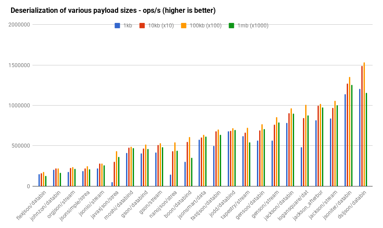Click the x-axis label nanojson/strea
Image resolution: width=383 pixels, height=228 pixels.
pos(163,205)
